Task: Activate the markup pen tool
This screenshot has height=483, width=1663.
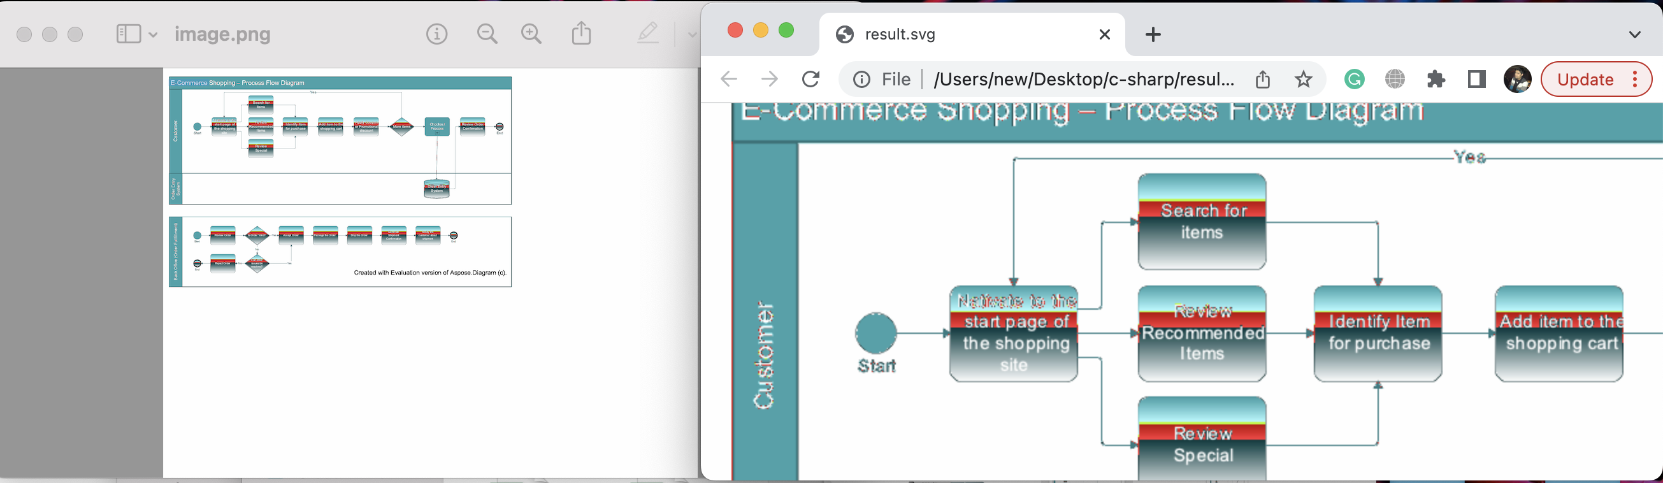Action: point(647,34)
